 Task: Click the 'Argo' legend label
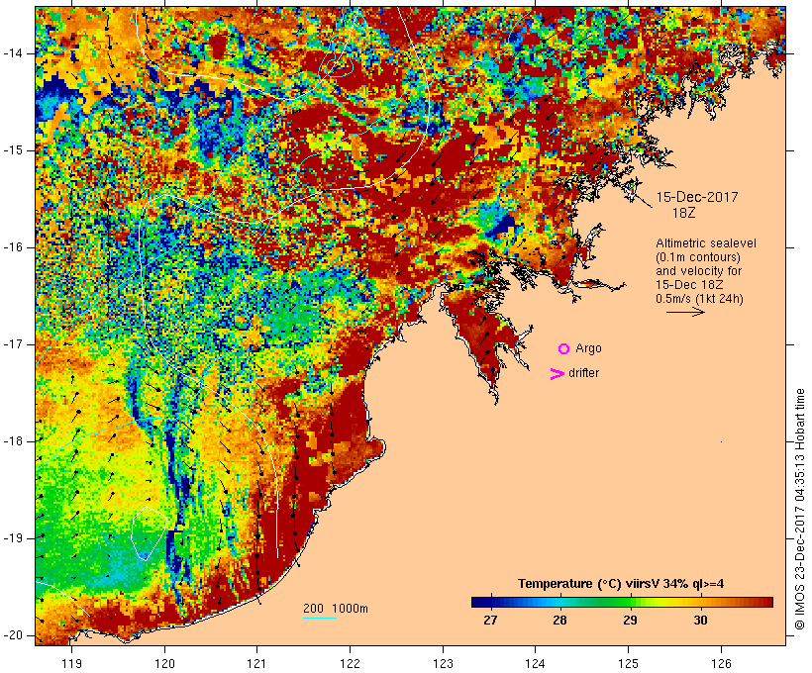pos(588,348)
